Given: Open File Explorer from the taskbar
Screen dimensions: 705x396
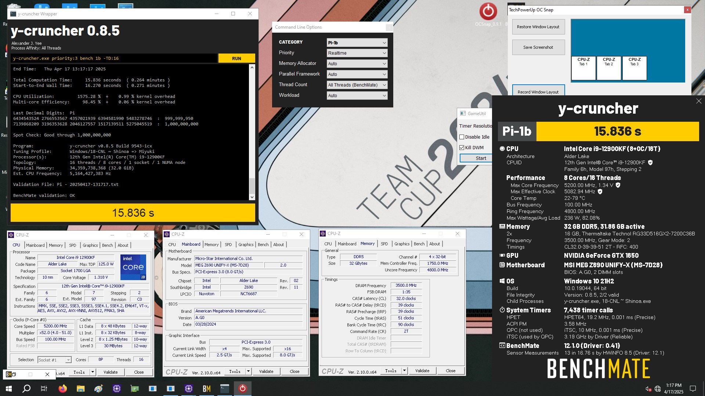Looking at the screenshot, I should click(80, 389).
